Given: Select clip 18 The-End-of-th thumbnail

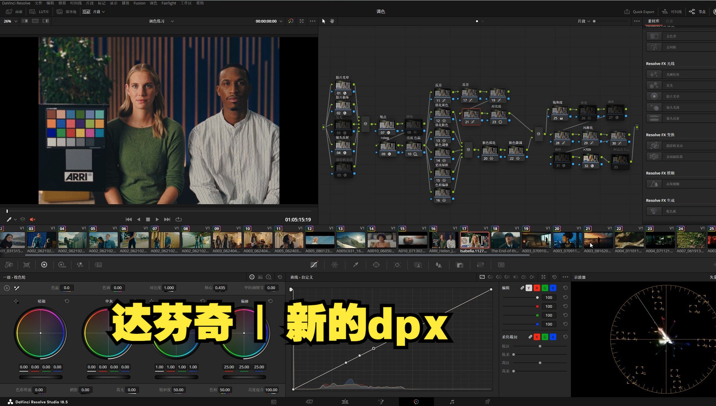Looking at the screenshot, I should click(505, 240).
